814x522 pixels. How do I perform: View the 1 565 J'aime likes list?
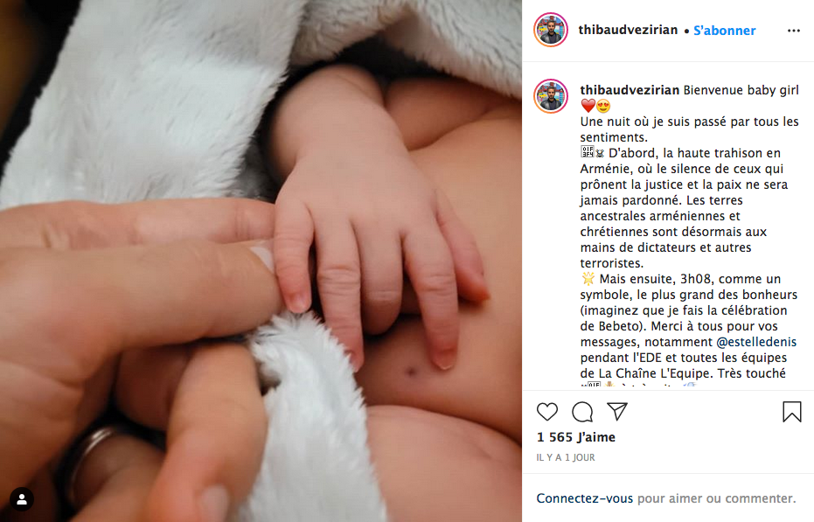coord(575,437)
